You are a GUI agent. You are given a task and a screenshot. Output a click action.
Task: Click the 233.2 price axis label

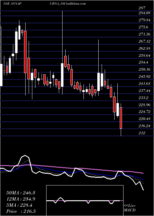(144, 98)
